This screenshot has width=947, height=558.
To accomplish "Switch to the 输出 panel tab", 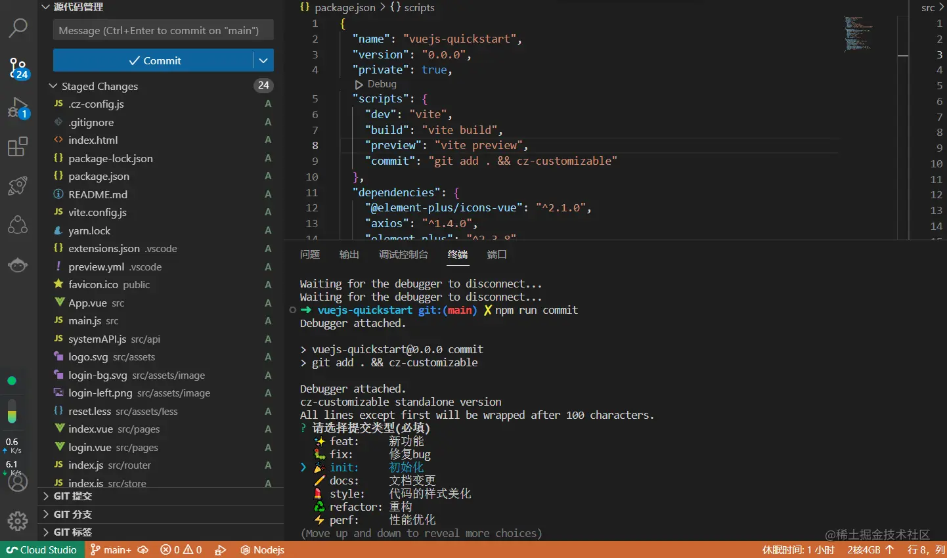I will [349, 254].
